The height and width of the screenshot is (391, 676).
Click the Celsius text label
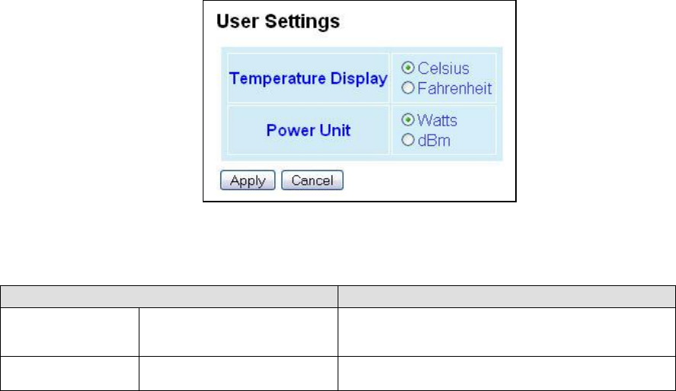[x=444, y=68]
